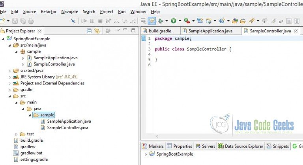Click the Step Into icon
This screenshot has height=165, width=303.
point(116,21)
